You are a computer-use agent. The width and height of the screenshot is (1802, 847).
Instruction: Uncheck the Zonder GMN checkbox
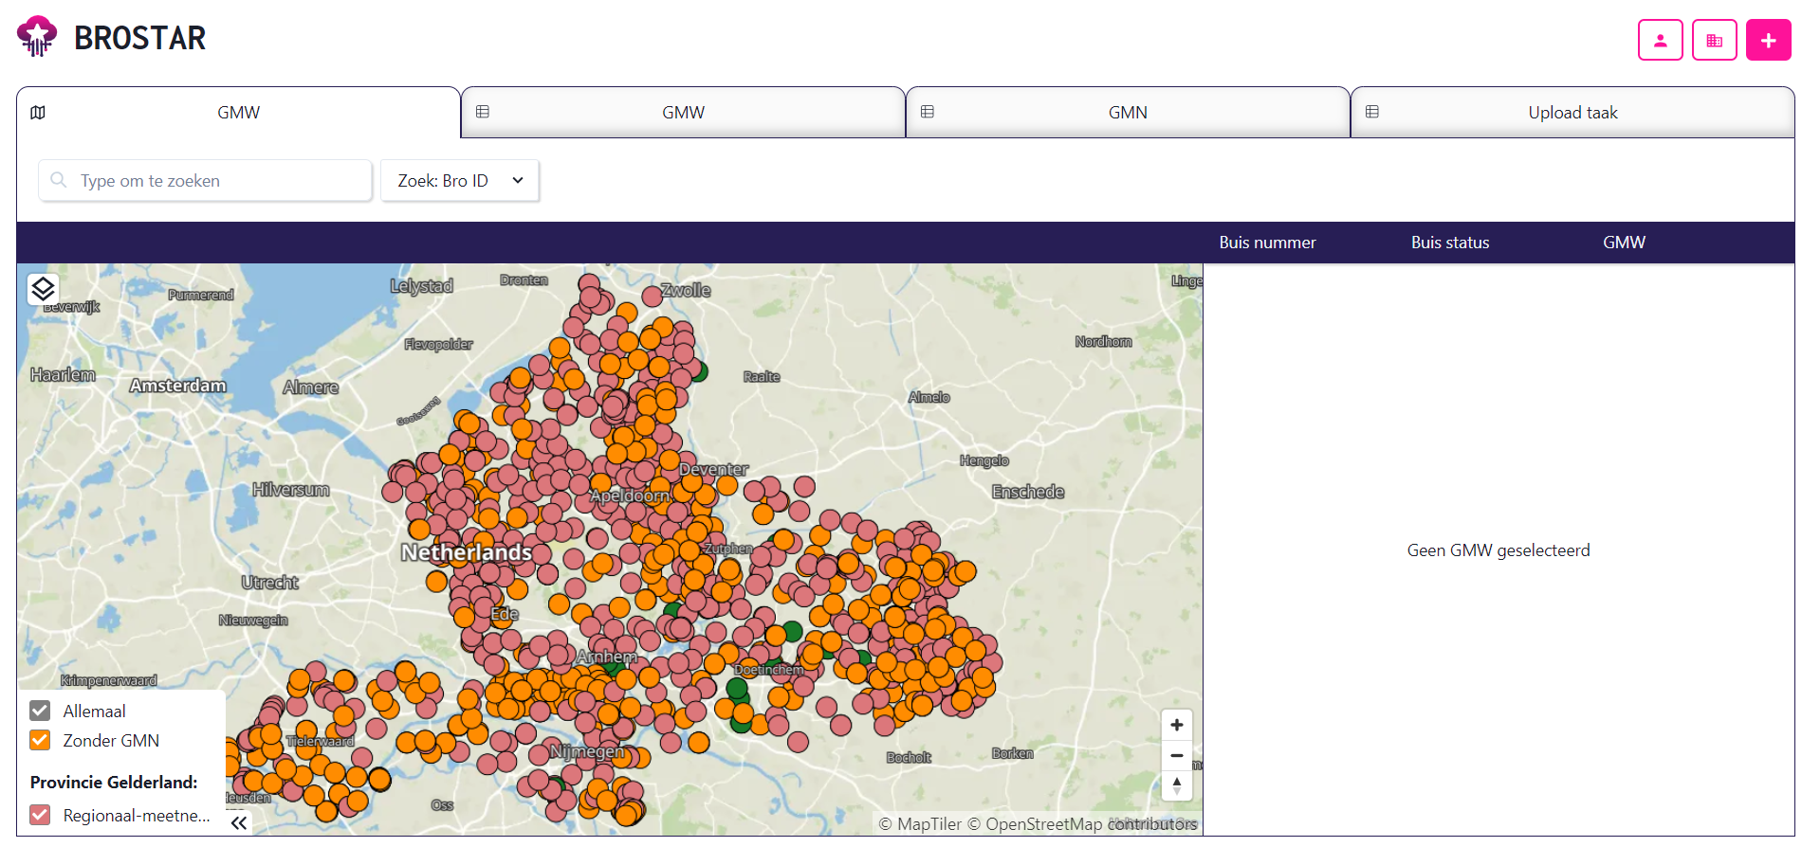40,740
